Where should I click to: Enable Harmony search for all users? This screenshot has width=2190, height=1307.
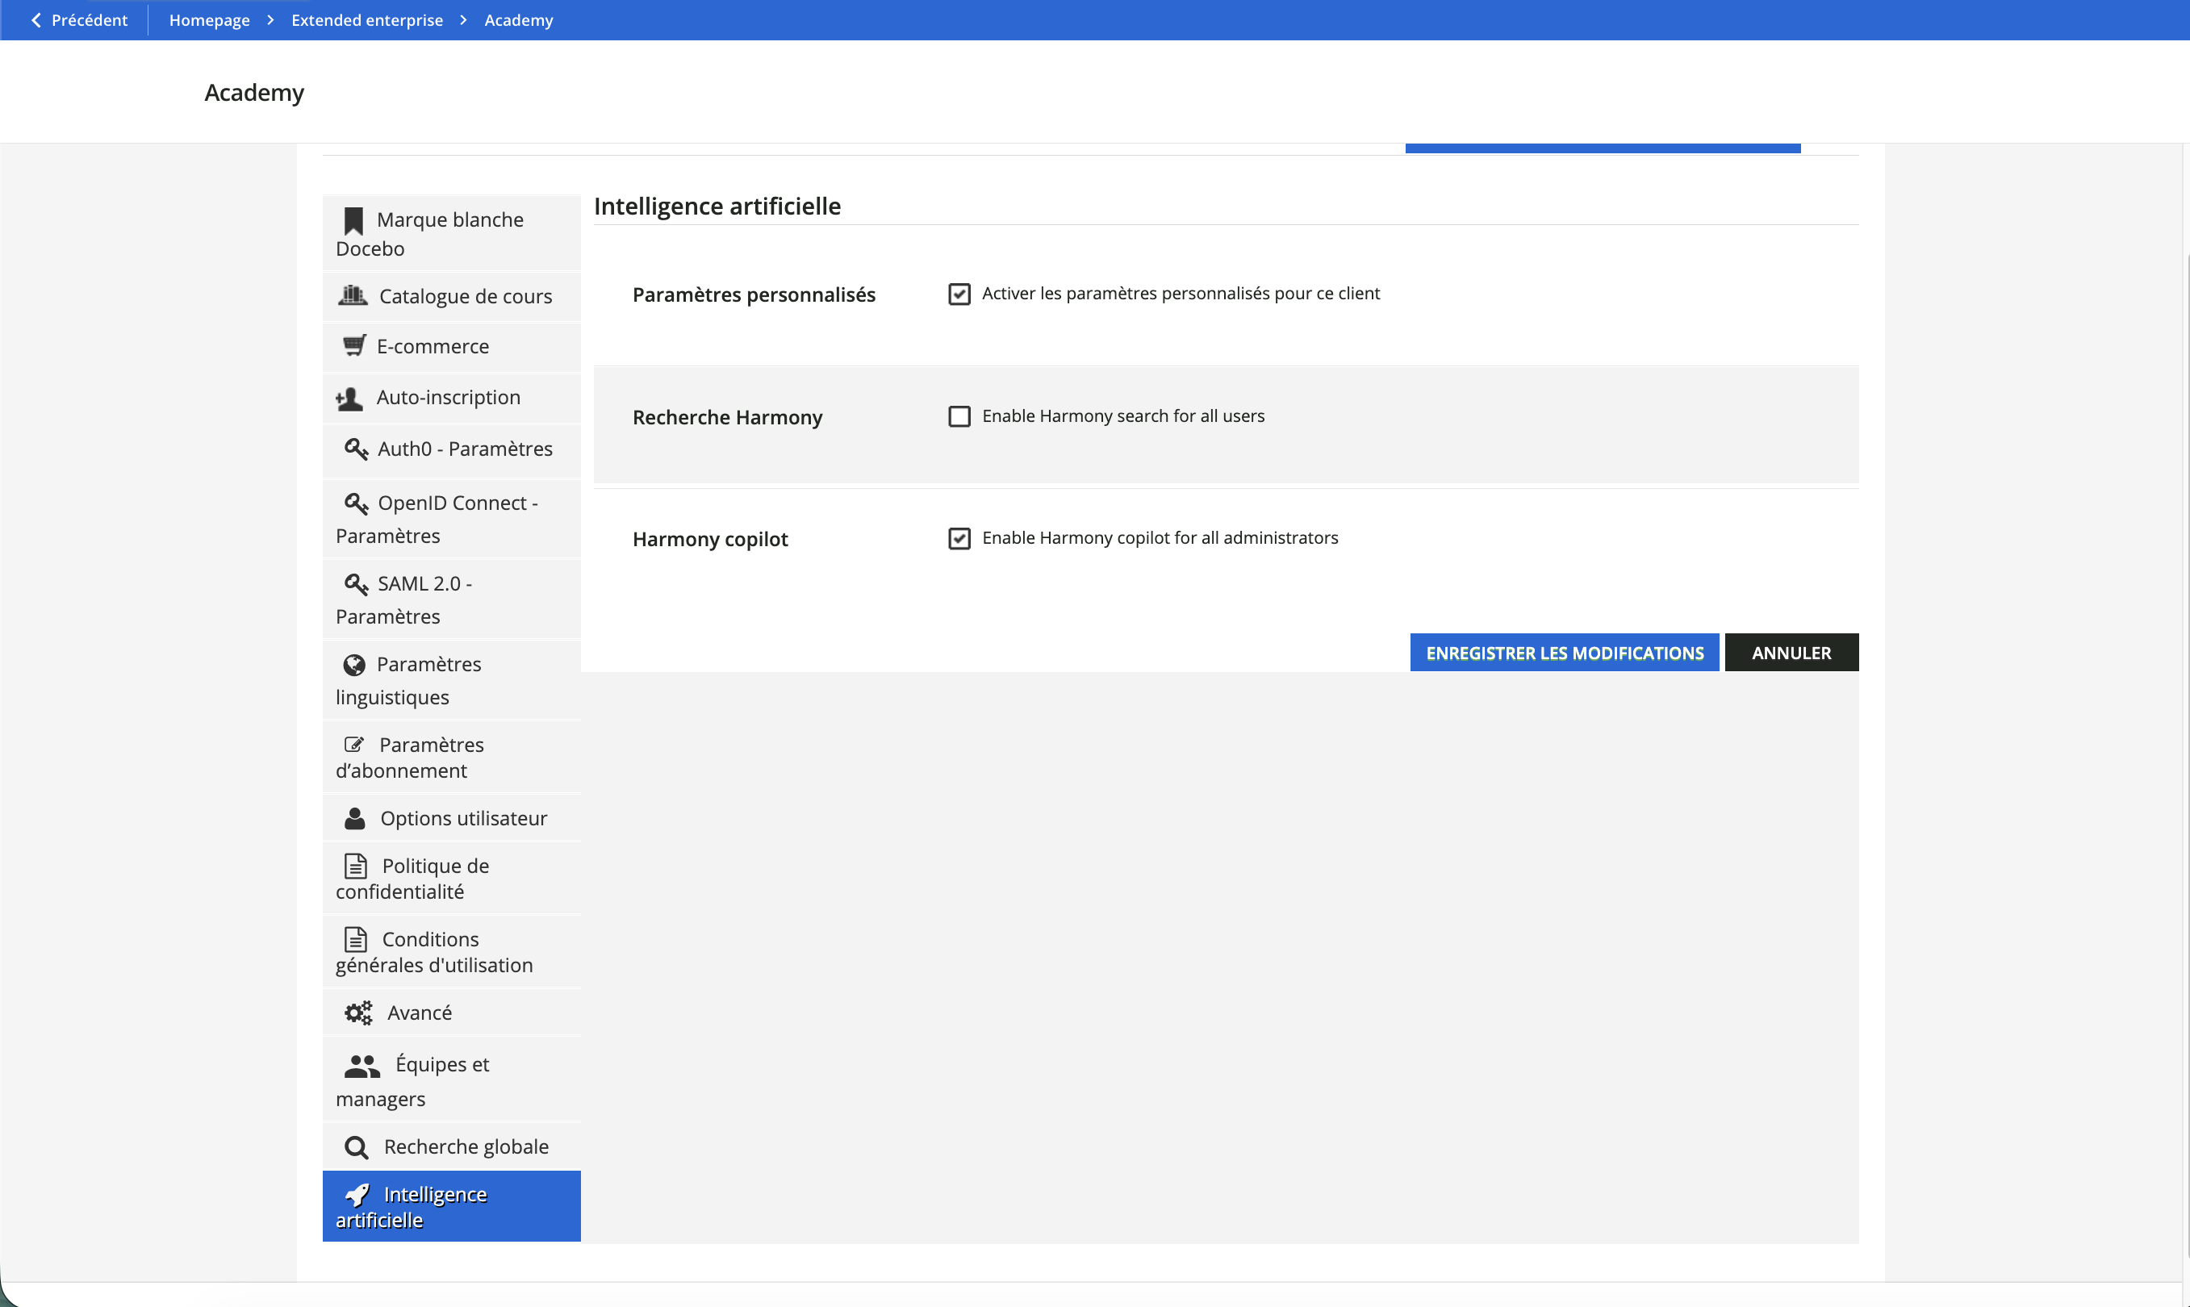(959, 416)
